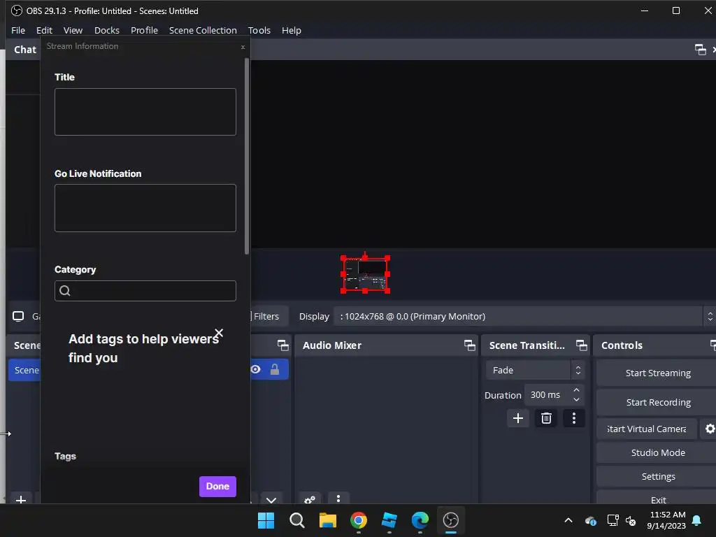Remove the scene transition with trash icon

[546, 418]
